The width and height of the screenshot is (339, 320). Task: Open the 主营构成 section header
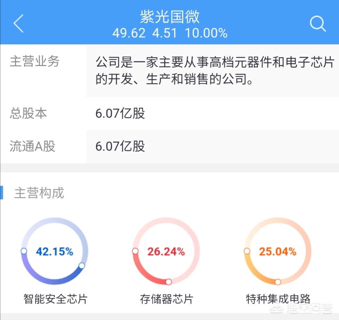(x=39, y=193)
